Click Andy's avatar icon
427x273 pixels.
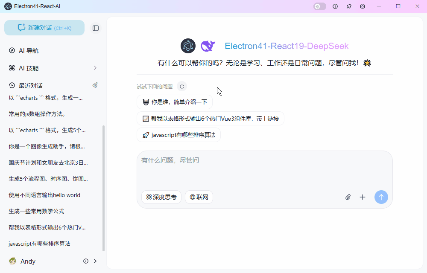tap(12, 261)
